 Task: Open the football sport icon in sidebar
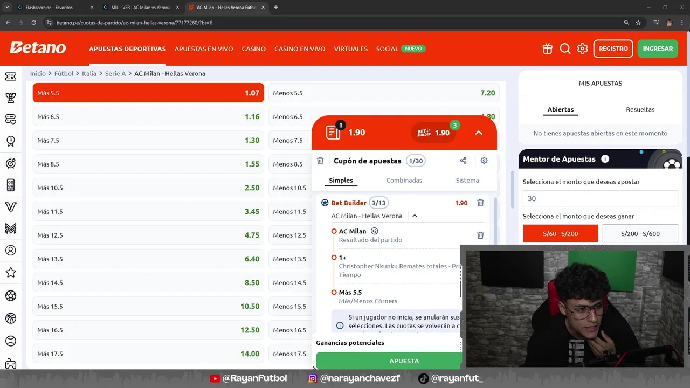point(11,296)
